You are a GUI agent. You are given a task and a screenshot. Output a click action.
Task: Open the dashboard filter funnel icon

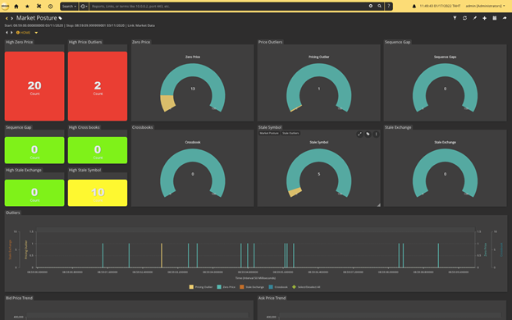click(x=455, y=18)
